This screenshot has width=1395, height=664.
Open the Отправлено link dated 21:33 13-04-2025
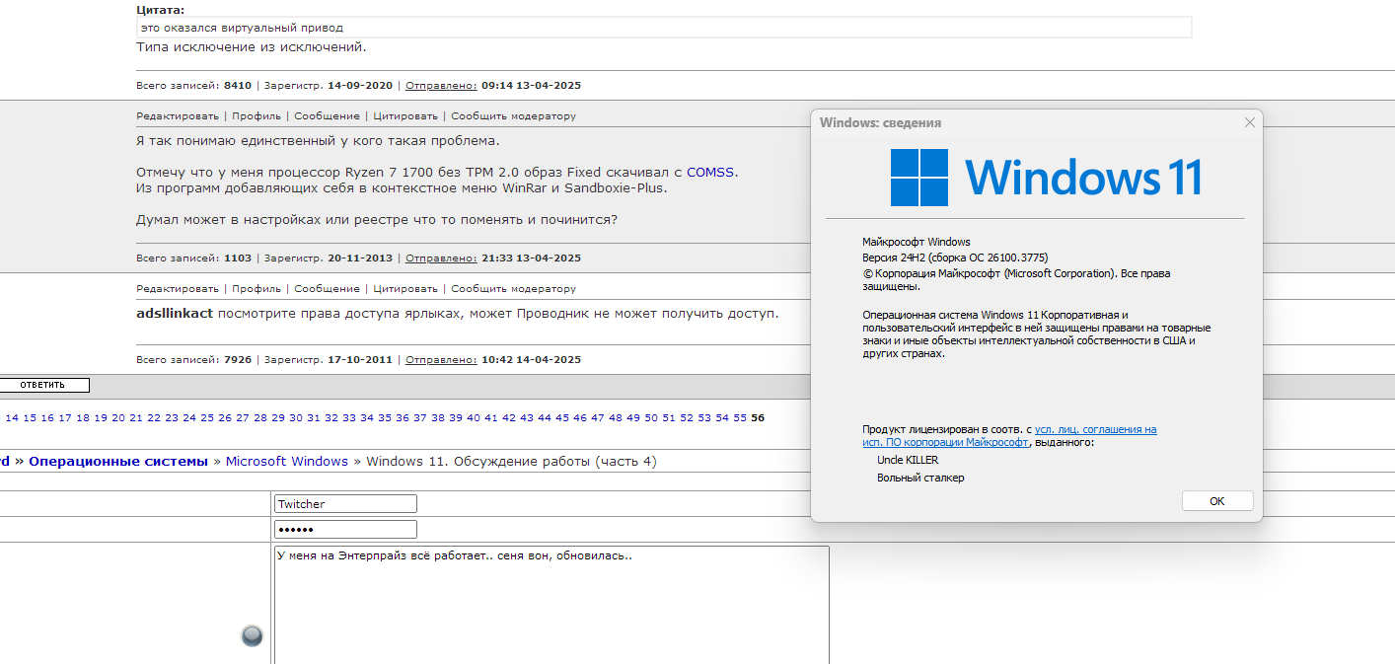click(441, 258)
